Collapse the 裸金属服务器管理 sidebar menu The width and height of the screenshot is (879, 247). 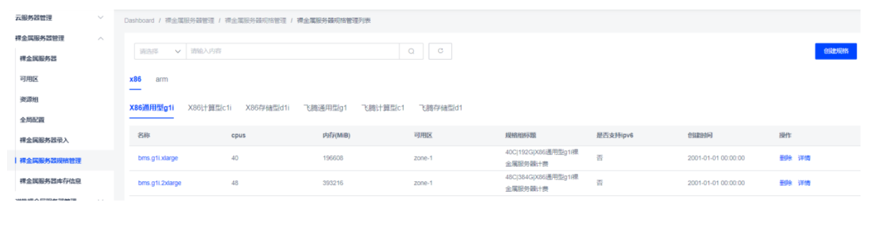(59, 38)
